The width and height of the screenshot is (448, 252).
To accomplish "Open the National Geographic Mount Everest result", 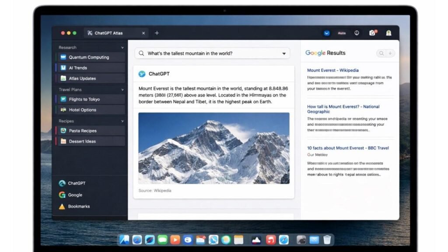I will (x=343, y=109).
